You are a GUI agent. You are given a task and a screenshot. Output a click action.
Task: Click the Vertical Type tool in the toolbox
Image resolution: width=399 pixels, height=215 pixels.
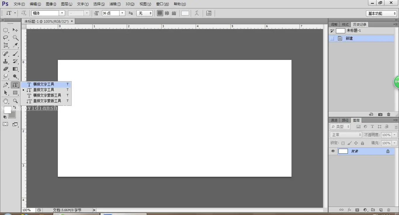point(15,85)
